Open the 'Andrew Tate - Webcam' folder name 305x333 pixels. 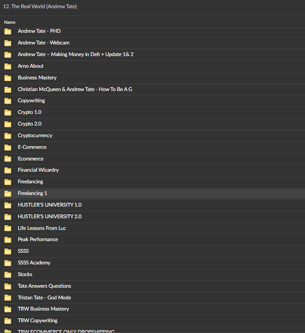(x=44, y=43)
